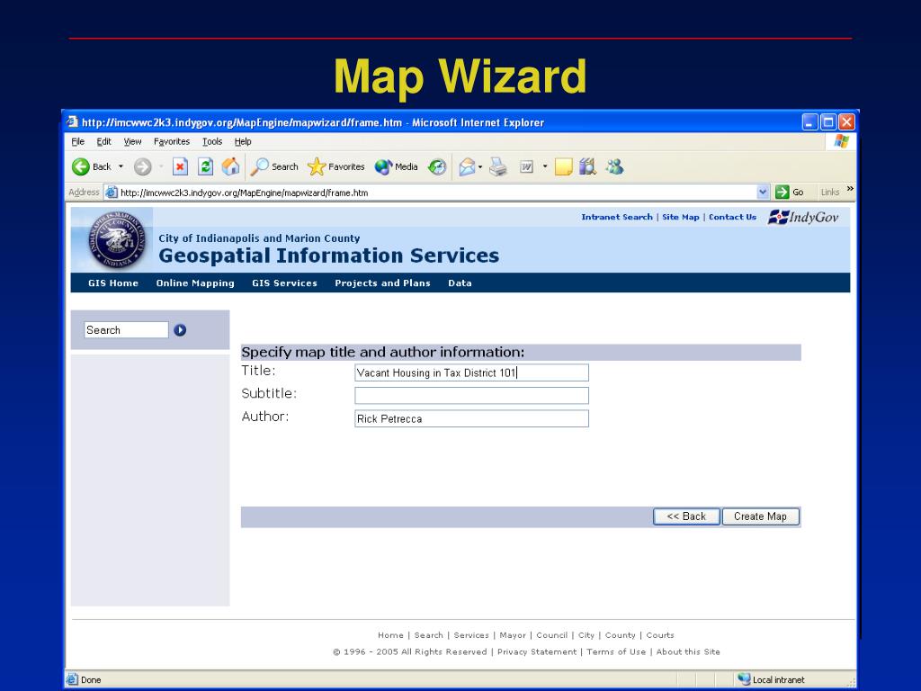The image size is (921, 691).
Task: Go to GIS Home tab
Action: [x=113, y=283]
